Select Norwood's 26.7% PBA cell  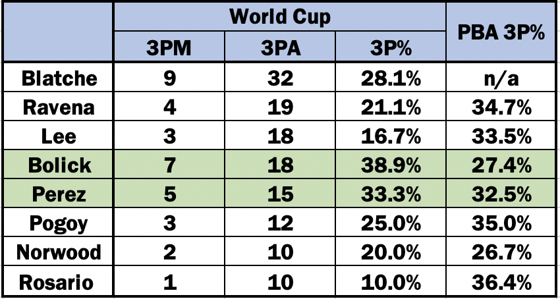click(501, 252)
